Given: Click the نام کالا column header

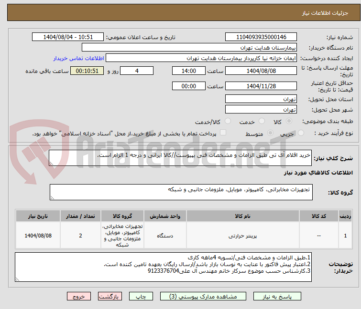Looking at the screenshot, I should (243, 216).
